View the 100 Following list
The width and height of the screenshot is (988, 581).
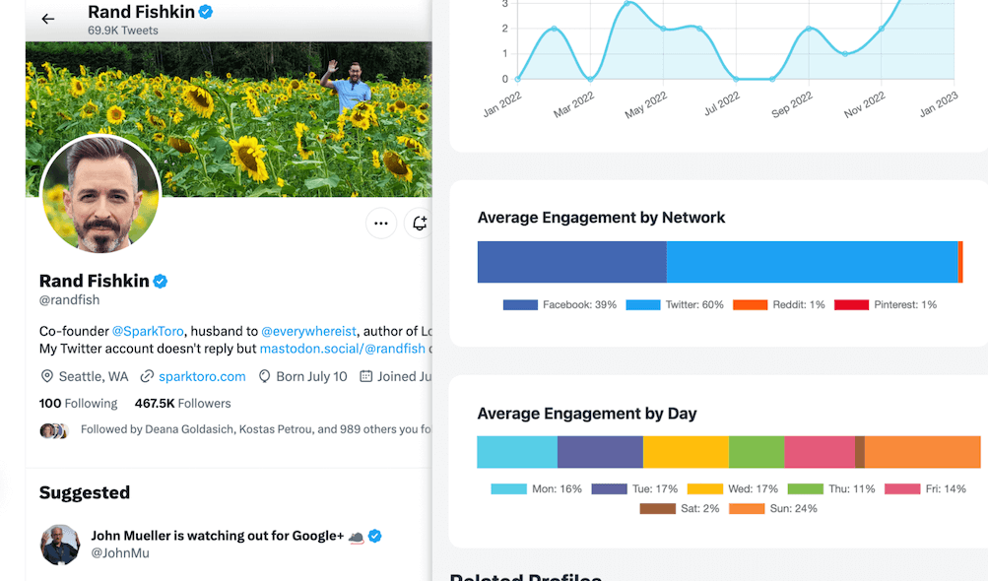click(78, 403)
